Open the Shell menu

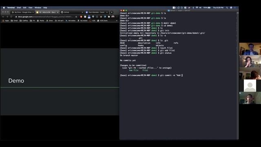pos(19,8)
